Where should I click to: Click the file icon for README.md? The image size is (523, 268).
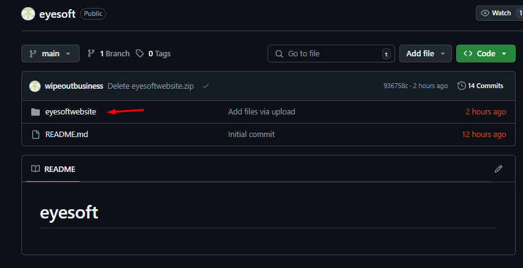click(36, 135)
